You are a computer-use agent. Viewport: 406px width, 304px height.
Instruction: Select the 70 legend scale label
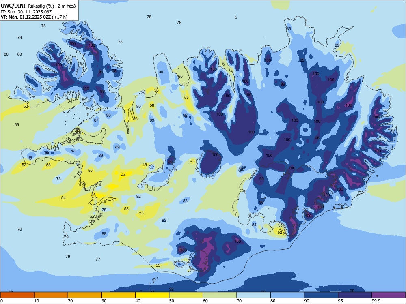[x=239, y=301]
